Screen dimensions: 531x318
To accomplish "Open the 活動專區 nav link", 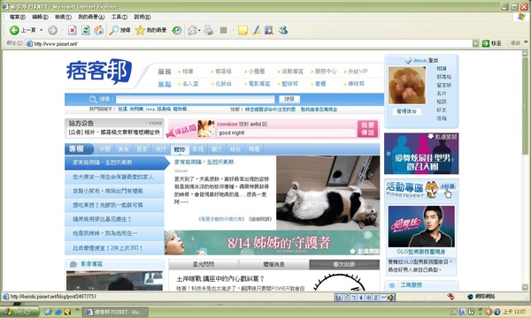I will point(293,72).
